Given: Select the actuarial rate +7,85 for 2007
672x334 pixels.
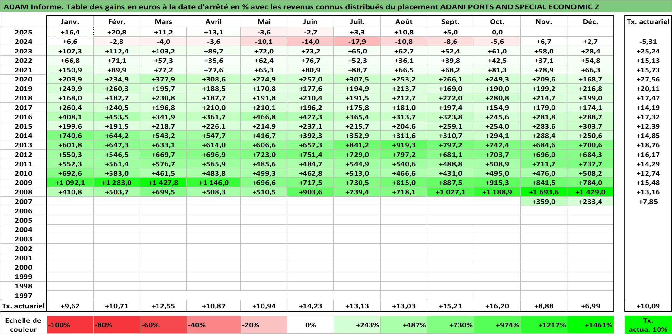Looking at the screenshot, I should point(648,202).
